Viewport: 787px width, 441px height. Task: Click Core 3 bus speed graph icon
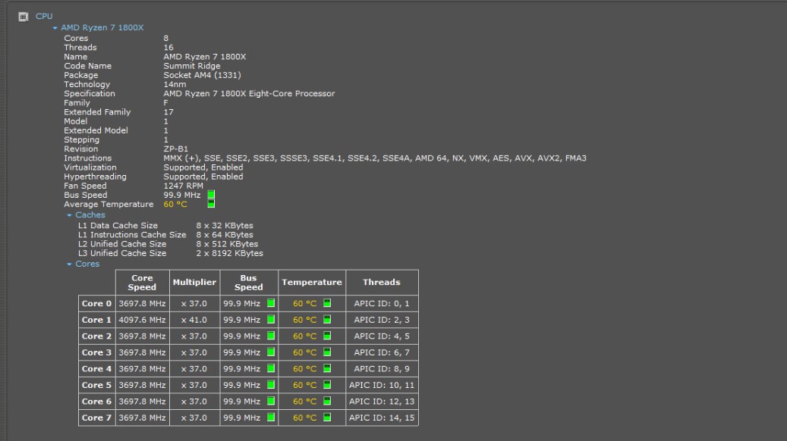point(271,352)
